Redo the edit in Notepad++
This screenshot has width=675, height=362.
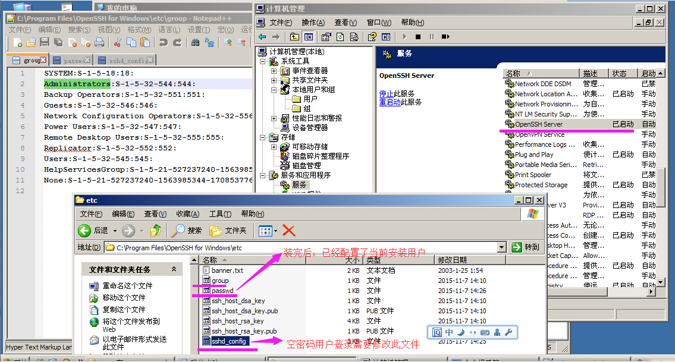177,42
